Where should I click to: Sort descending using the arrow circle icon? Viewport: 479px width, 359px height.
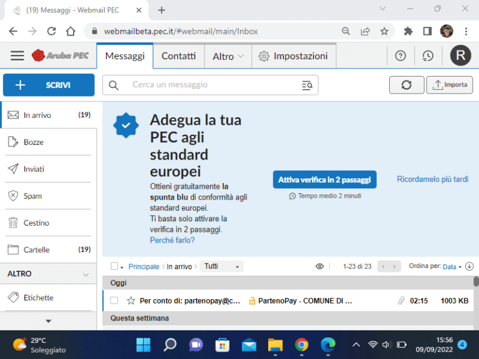coord(469,267)
